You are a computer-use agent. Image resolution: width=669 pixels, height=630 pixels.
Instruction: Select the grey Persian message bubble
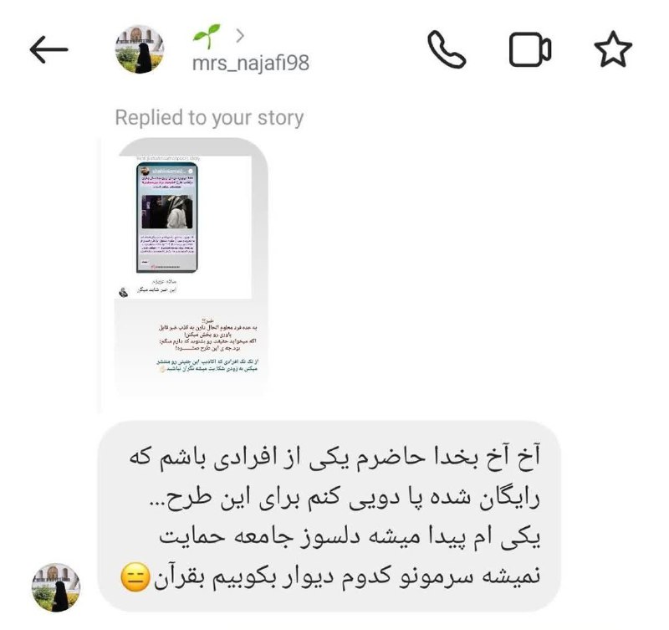[x=329, y=516]
